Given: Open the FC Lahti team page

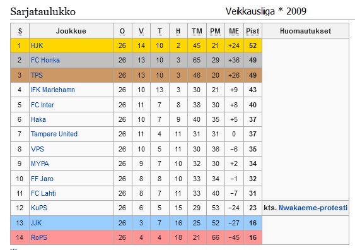Looking at the screenshot, I should [x=44, y=193].
